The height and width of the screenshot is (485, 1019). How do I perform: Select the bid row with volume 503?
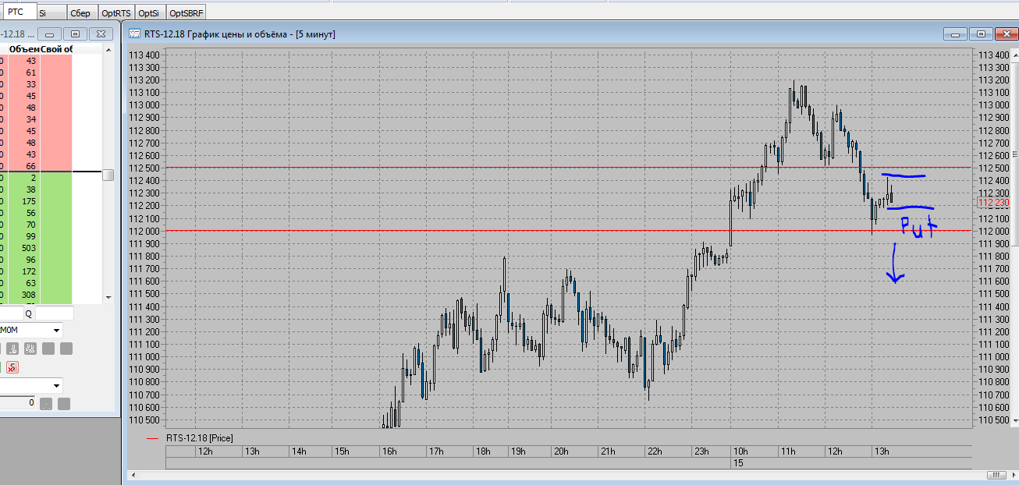tap(36, 248)
